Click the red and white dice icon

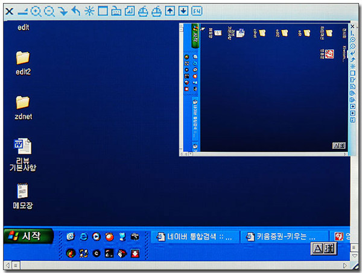coord(122,253)
